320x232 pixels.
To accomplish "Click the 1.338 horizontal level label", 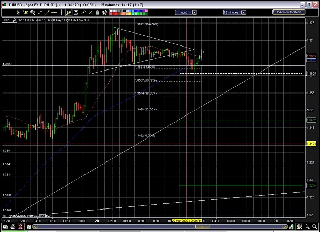I will click(6, 151).
